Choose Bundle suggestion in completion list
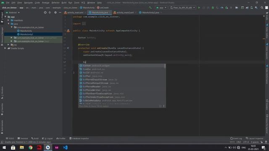Image resolution: width=269 pixels, height=151 pixels. pos(122,69)
